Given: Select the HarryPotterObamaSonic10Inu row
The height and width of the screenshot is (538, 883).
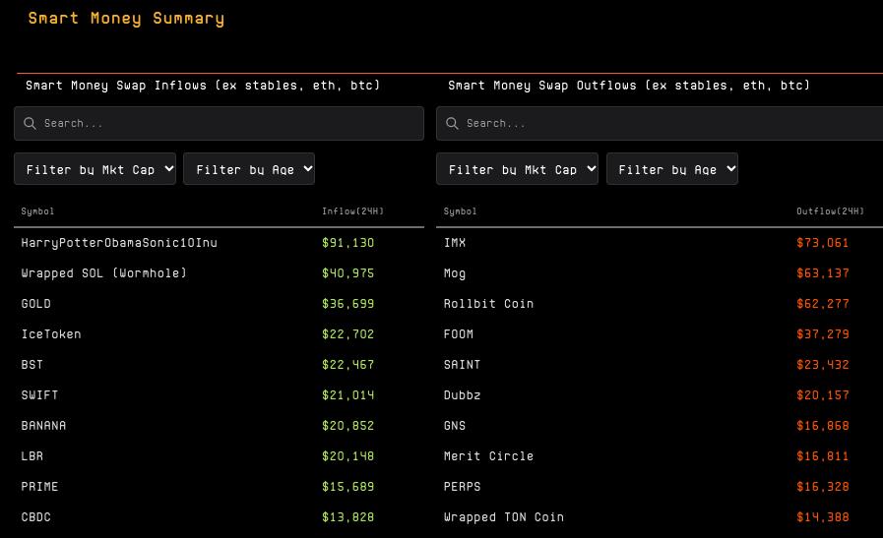Looking at the screenshot, I should click(119, 243).
